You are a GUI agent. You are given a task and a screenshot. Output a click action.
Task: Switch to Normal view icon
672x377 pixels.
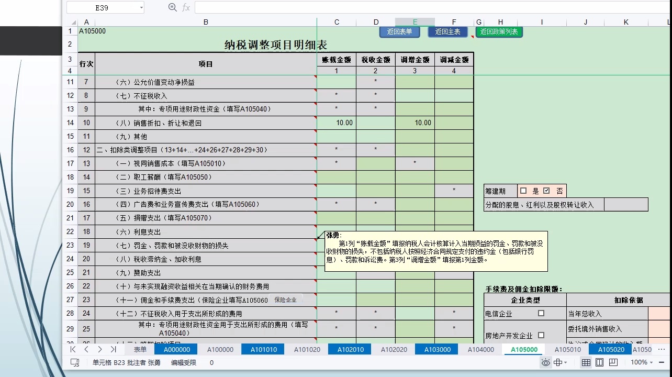tap(586, 362)
